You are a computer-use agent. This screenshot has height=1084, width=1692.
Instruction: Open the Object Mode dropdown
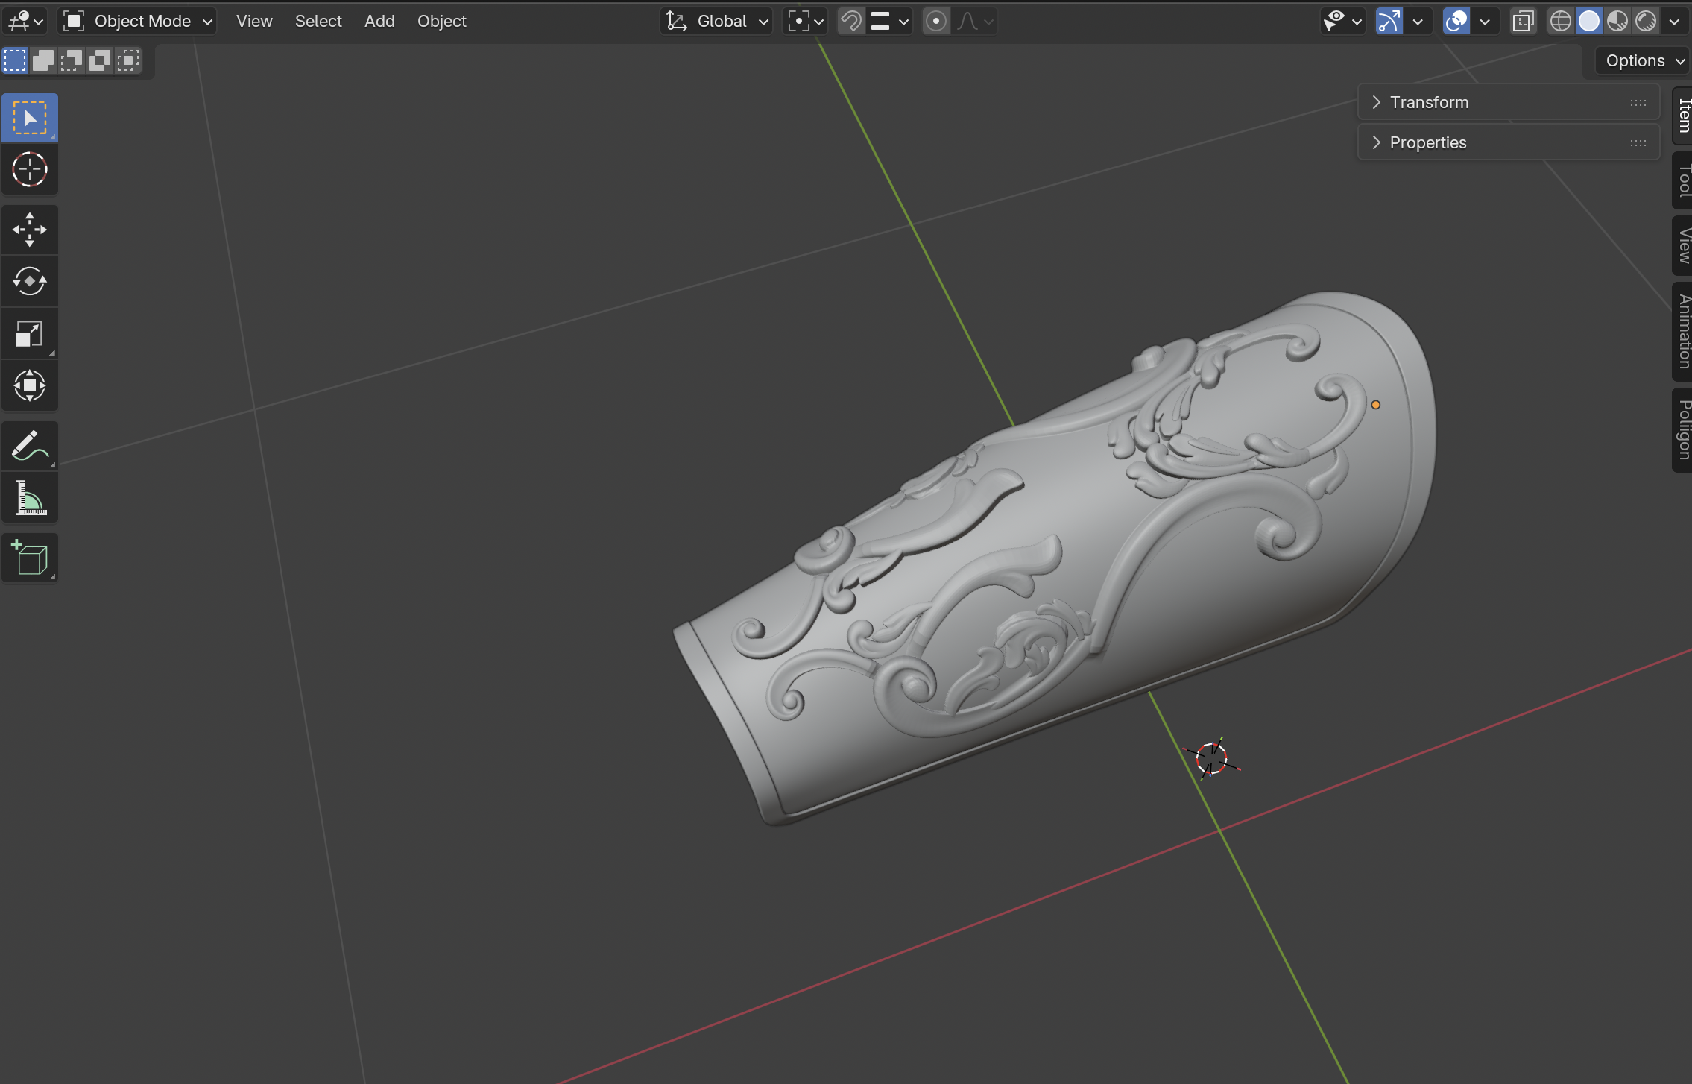pyautogui.click(x=138, y=21)
